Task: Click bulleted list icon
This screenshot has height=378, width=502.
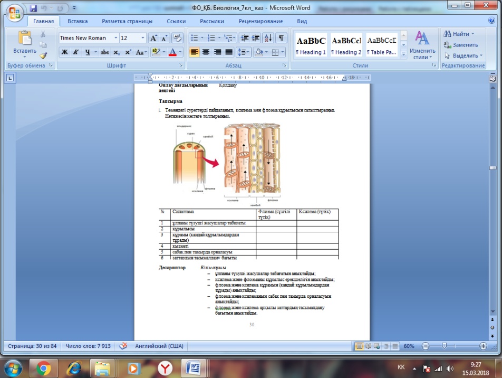Action: (x=195, y=38)
